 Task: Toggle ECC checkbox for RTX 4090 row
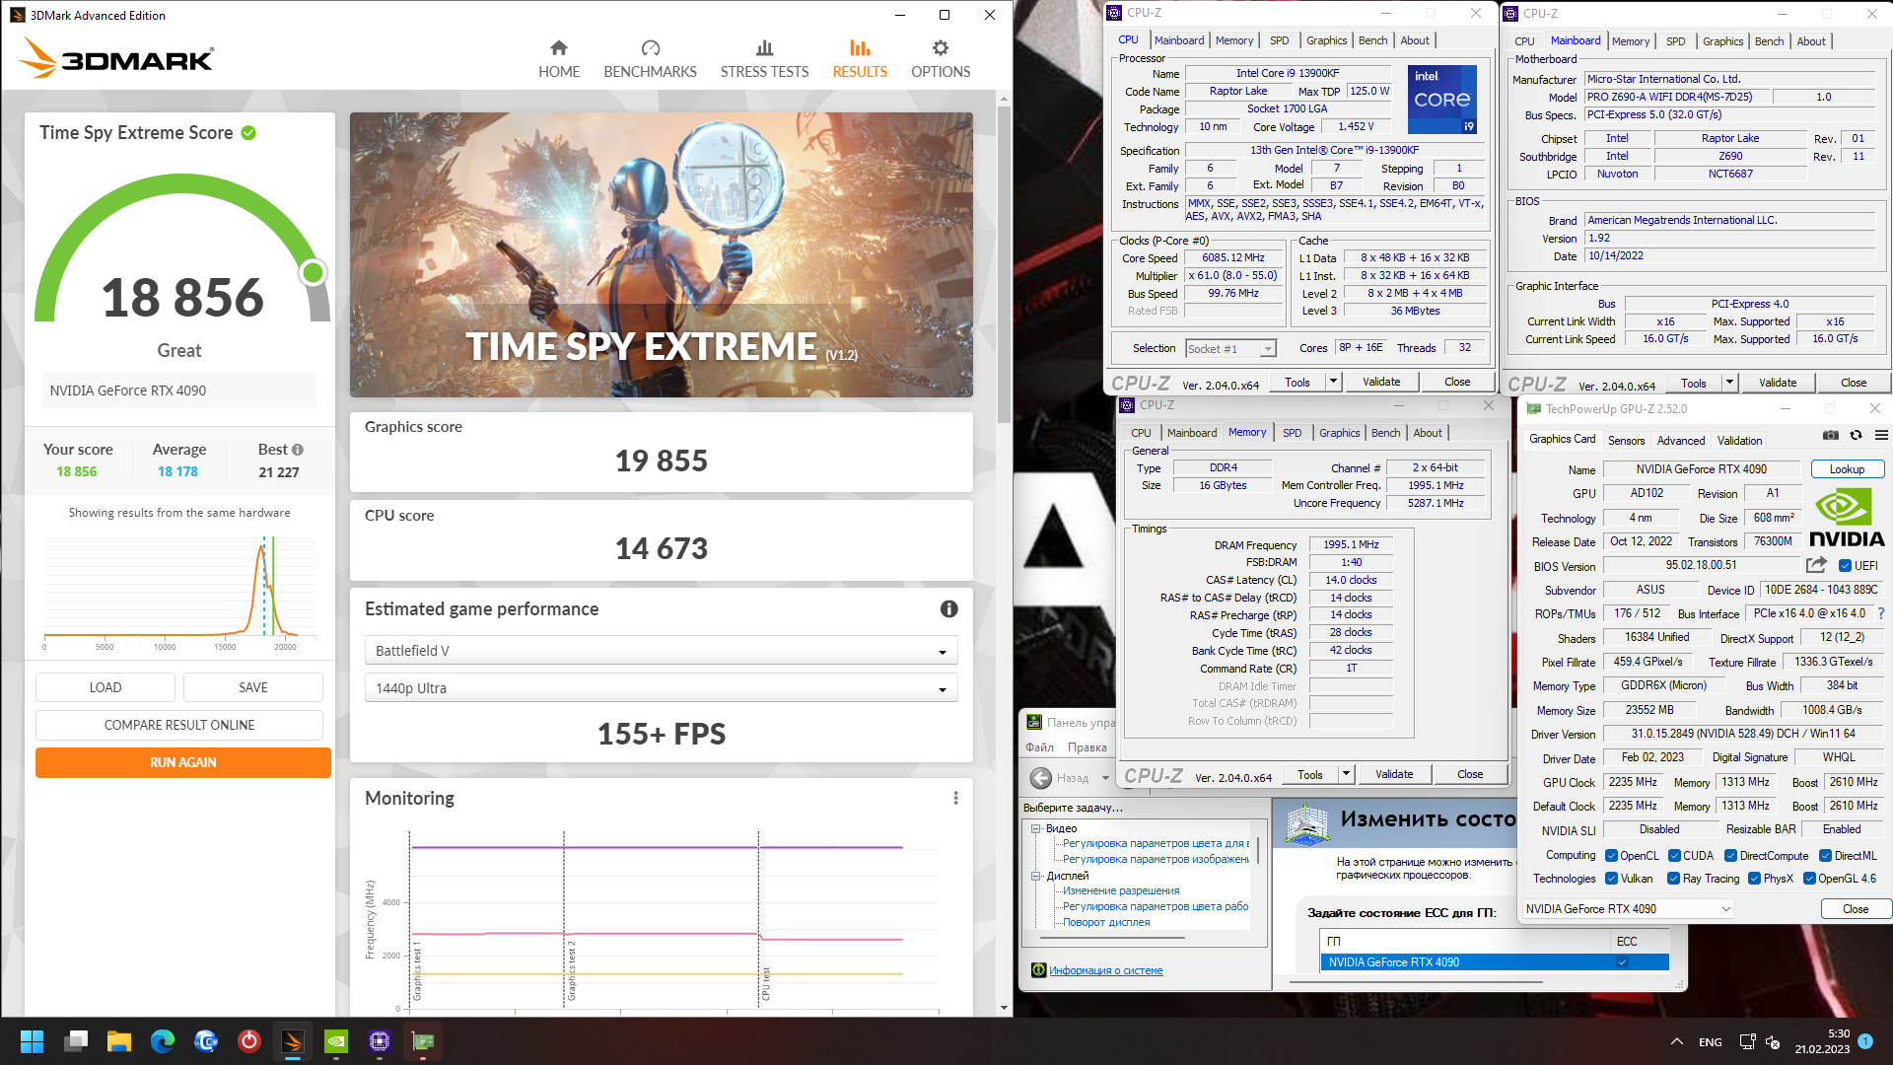[1622, 962]
